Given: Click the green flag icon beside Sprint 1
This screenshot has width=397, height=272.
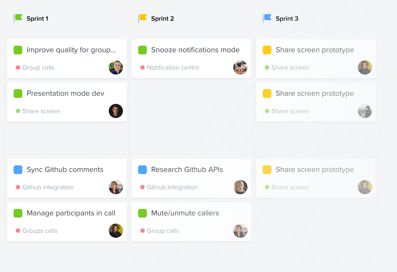Looking at the screenshot, I should [x=18, y=17].
